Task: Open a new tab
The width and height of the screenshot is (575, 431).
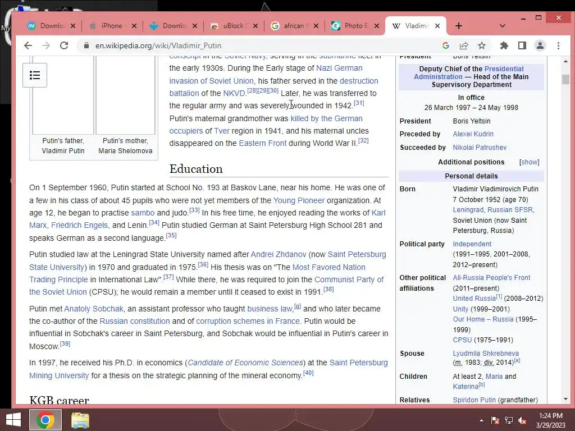Action: [x=459, y=26]
